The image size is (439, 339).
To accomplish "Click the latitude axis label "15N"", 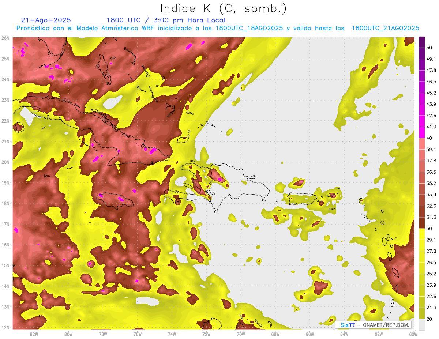I will pos(5,265).
